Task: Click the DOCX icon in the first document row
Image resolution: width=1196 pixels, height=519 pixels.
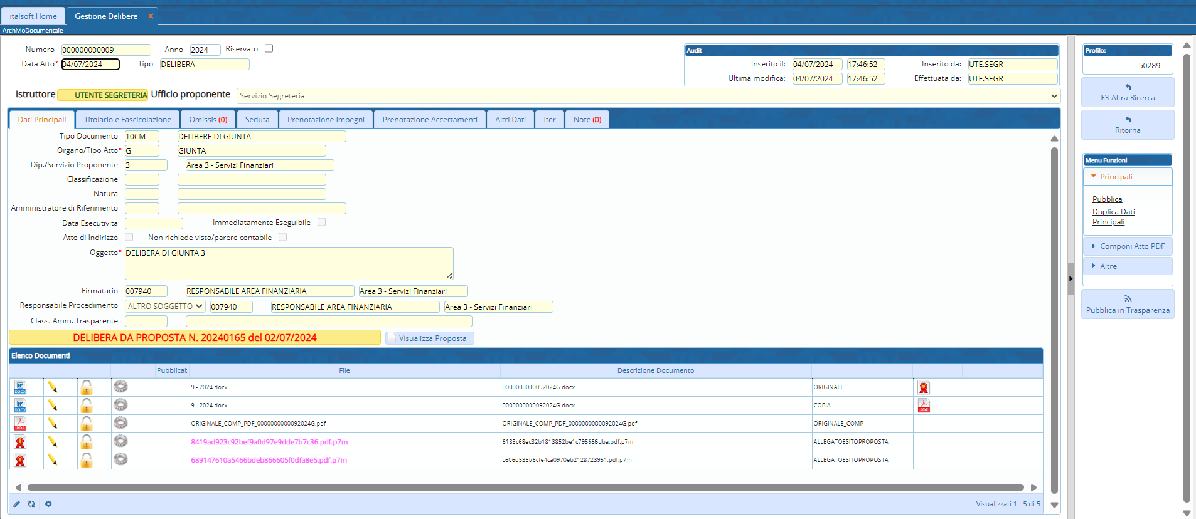Action: 20,387
